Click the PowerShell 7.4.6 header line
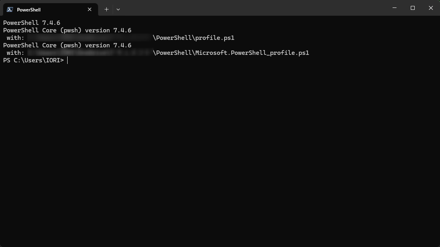 [x=32, y=23]
